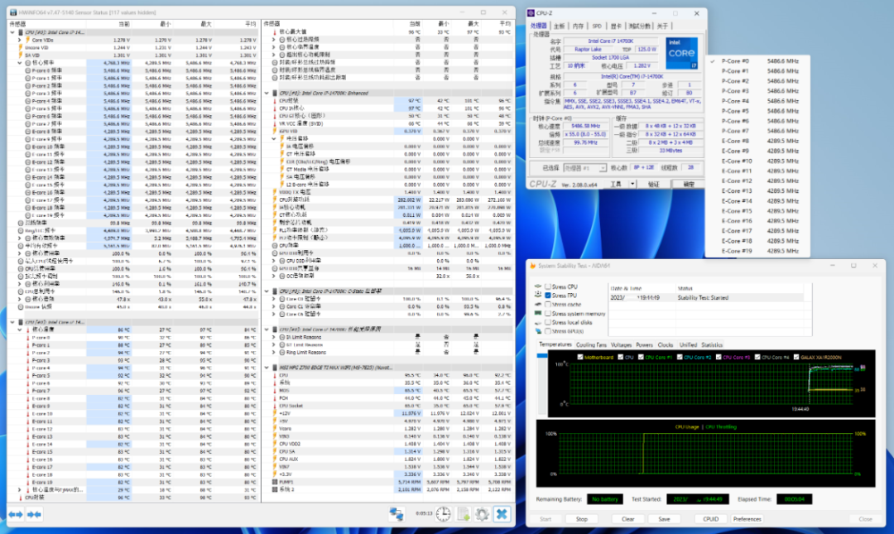
Task: Enable the Stress CPU checkbox
Action: 548,286
